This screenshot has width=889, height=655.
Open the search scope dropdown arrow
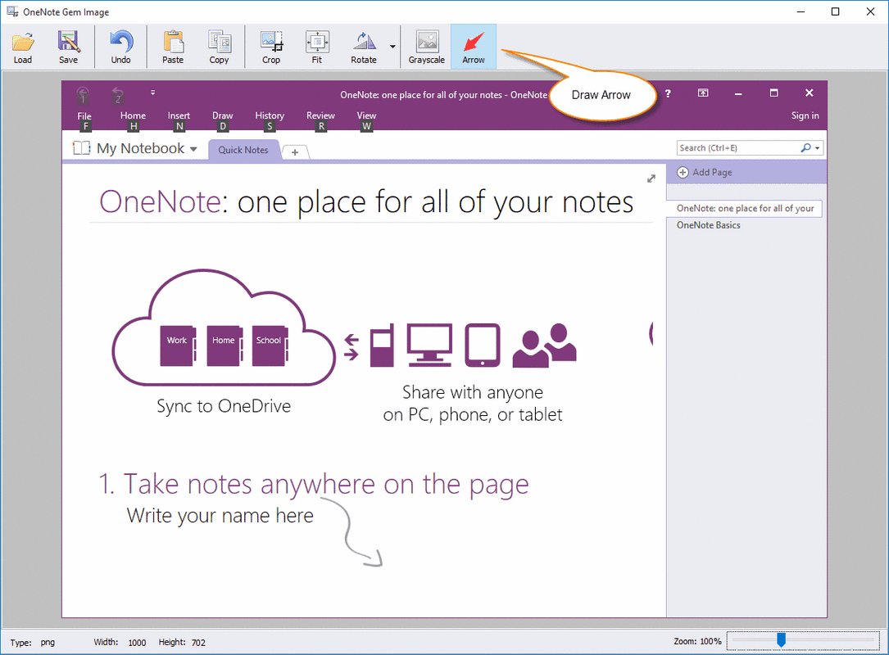point(817,148)
